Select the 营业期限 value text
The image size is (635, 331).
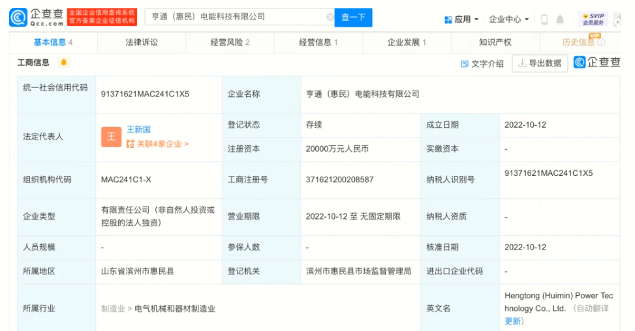[353, 216]
